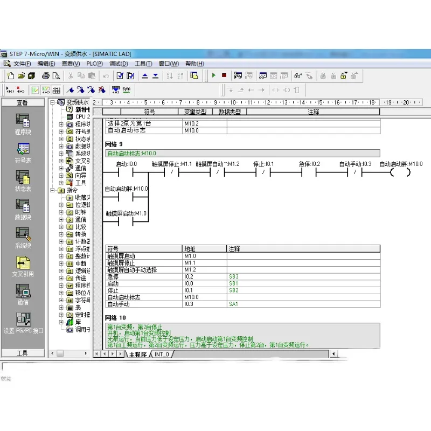Open the 文件(F) menu
Screen dimensions: 431x431
pos(22,64)
